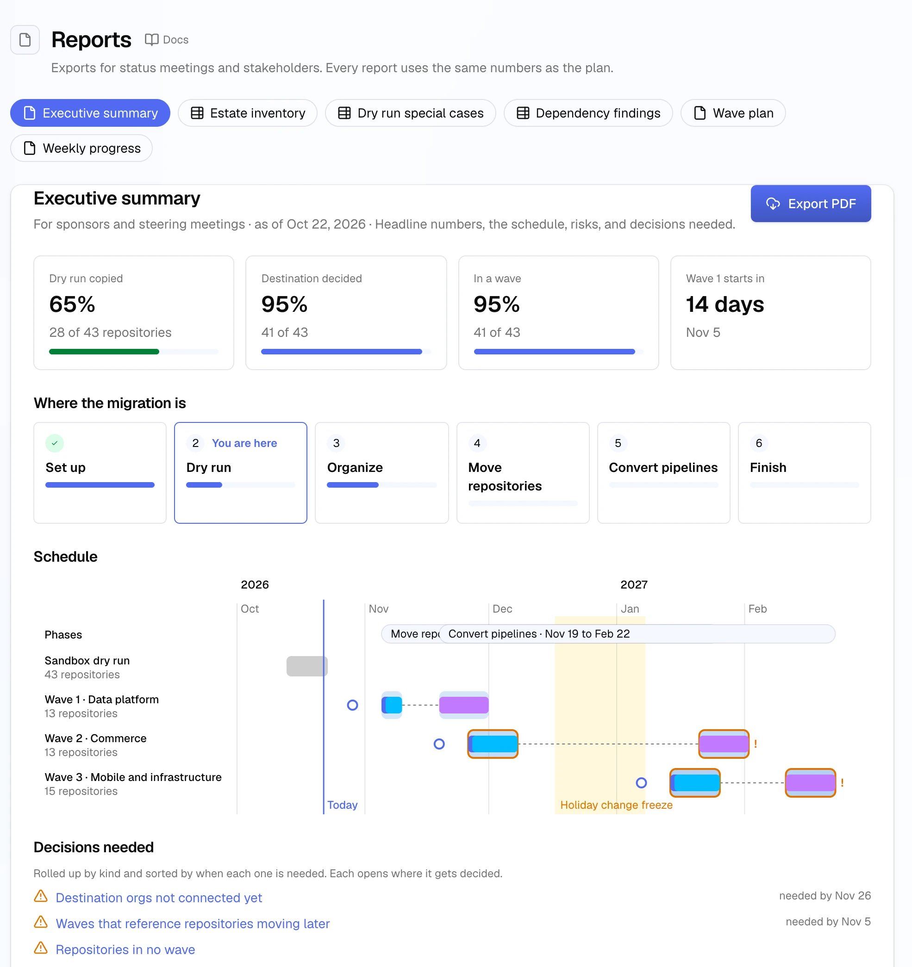Click the Today marker label
Screen dimensions: 912x967
tap(342, 805)
